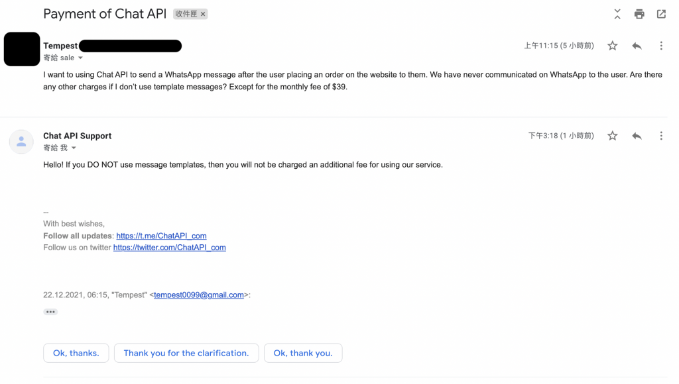Viewport: 679px width, 384px height.
Task: Expand recipient details under Tempest
Action: 81,58
